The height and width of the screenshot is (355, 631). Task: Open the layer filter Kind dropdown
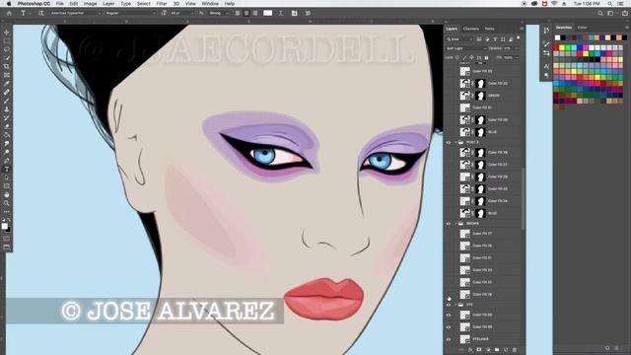click(x=459, y=39)
